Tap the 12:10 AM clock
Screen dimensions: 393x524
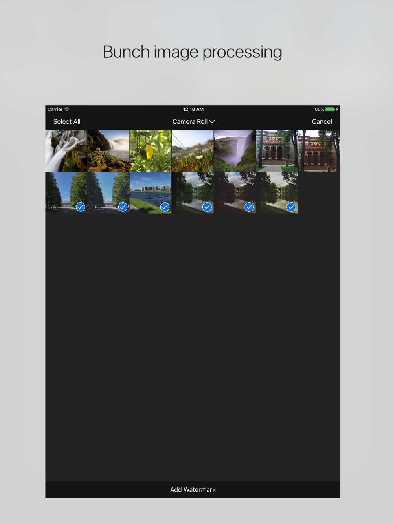[x=193, y=110]
